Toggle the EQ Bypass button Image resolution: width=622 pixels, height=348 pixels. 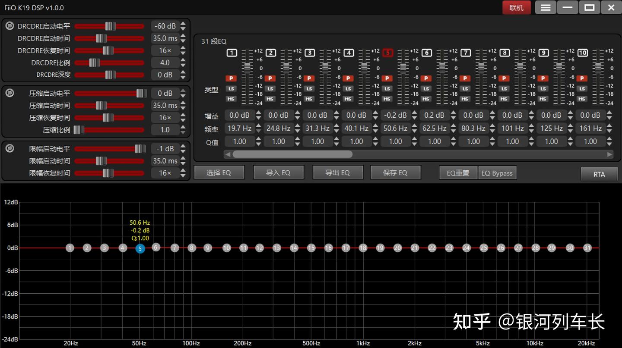click(x=497, y=173)
